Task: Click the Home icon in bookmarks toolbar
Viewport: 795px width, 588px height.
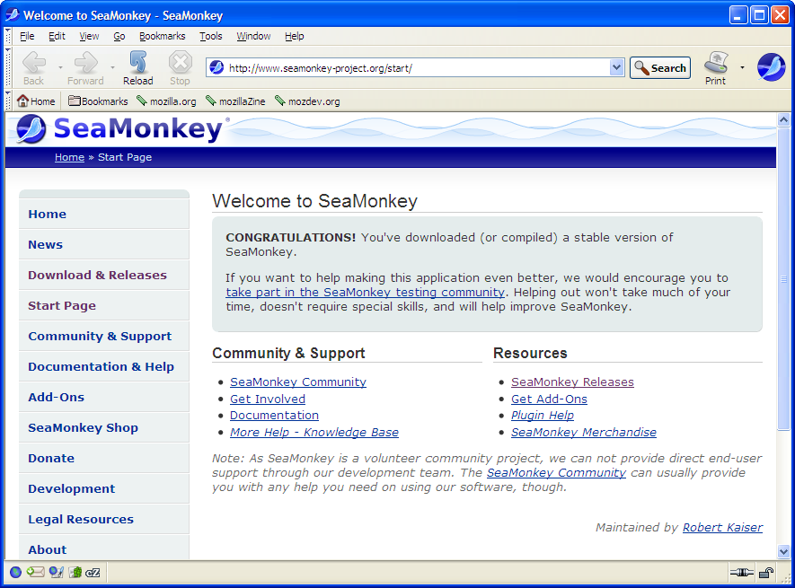Action: click(36, 101)
